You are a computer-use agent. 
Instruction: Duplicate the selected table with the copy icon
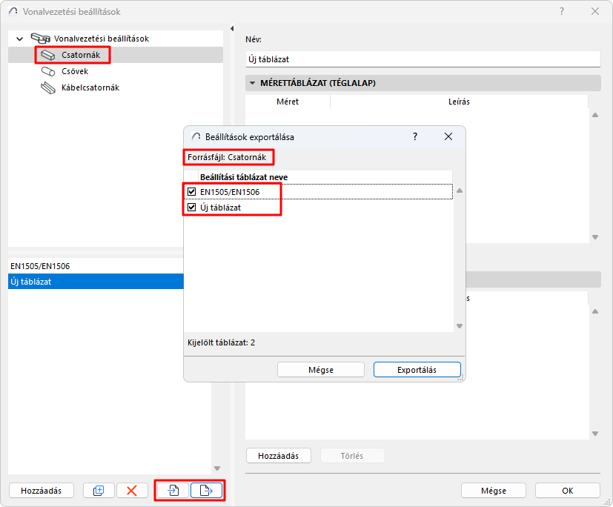click(x=99, y=490)
